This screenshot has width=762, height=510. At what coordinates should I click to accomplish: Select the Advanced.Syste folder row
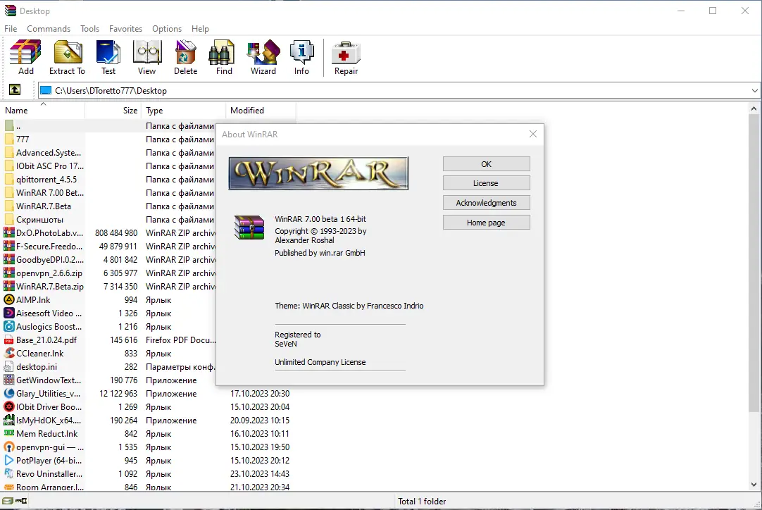(x=109, y=153)
